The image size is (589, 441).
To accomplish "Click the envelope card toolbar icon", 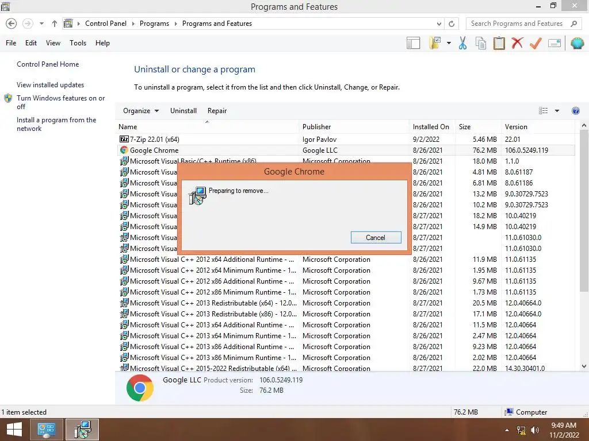I will 554,43.
